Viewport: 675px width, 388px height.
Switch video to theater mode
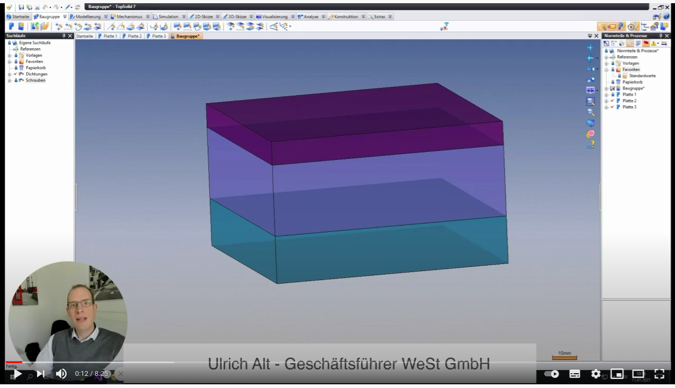tap(638, 374)
